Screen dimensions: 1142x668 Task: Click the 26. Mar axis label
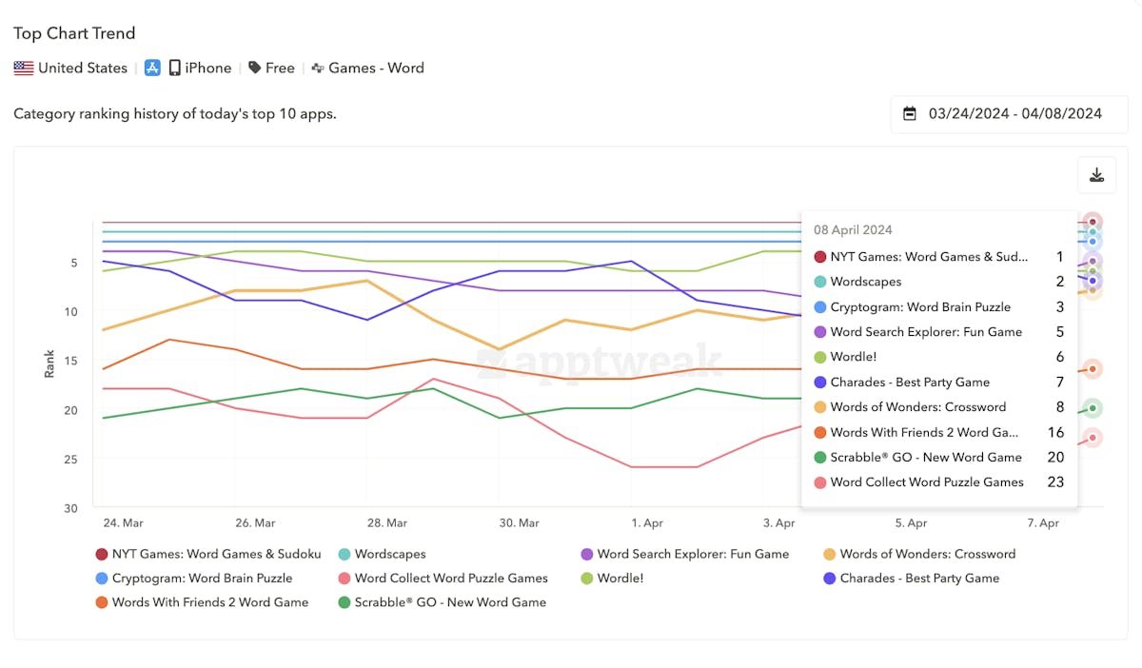[x=254, y=523]
